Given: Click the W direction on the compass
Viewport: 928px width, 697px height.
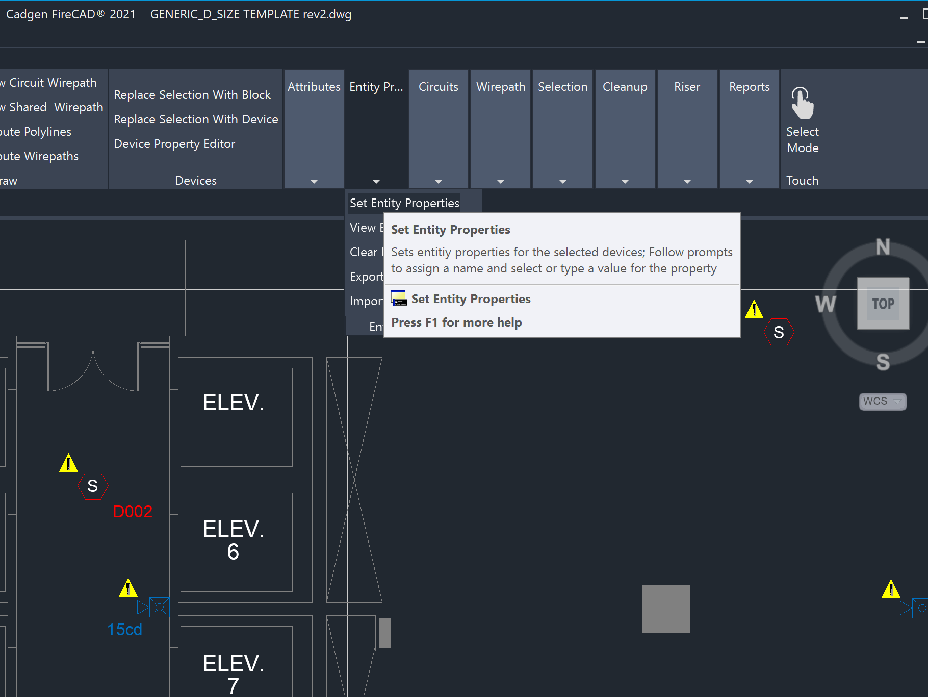Looking at the screenshot, I should [x=826, y=304].
